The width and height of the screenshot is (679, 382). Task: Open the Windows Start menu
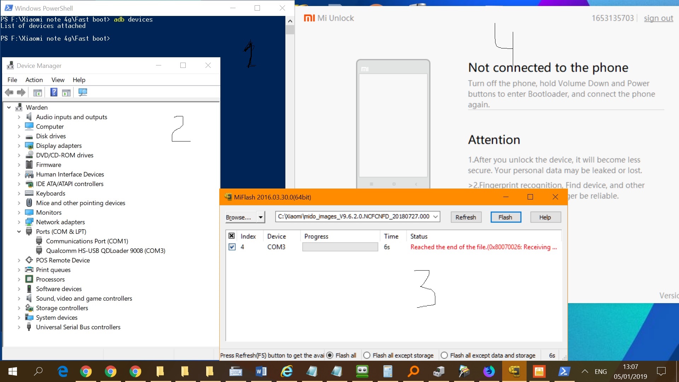[12, 371]
